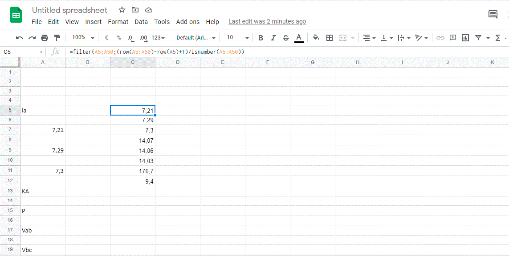This screenshot has height=256, width=509.
Task: Open the font family dropdown
Action: (196, 38)
